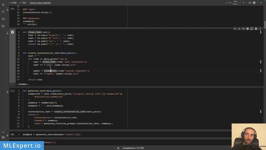The image size is (266, 150).
Task: Open the runtime connection dropdown arrow
Action: tap(244, 3)
